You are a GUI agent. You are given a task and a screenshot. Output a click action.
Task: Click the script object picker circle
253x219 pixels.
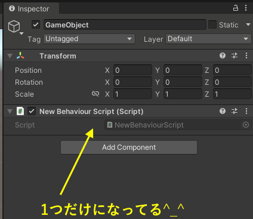246,125
